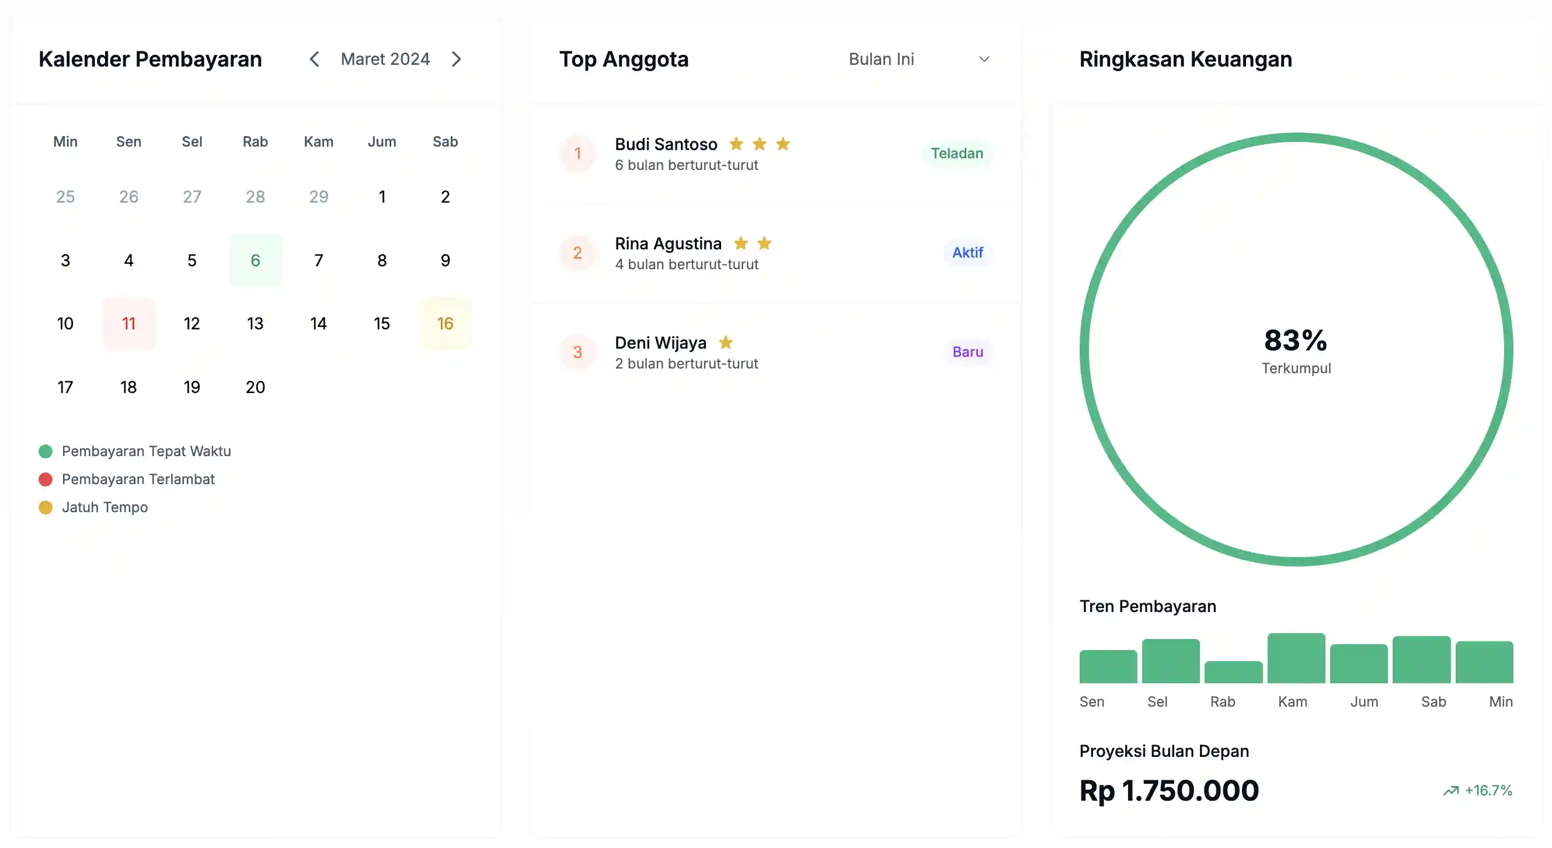Select due date 16 in calendar
Screen dimensions: 1552x848
click(x=444, y=324)
